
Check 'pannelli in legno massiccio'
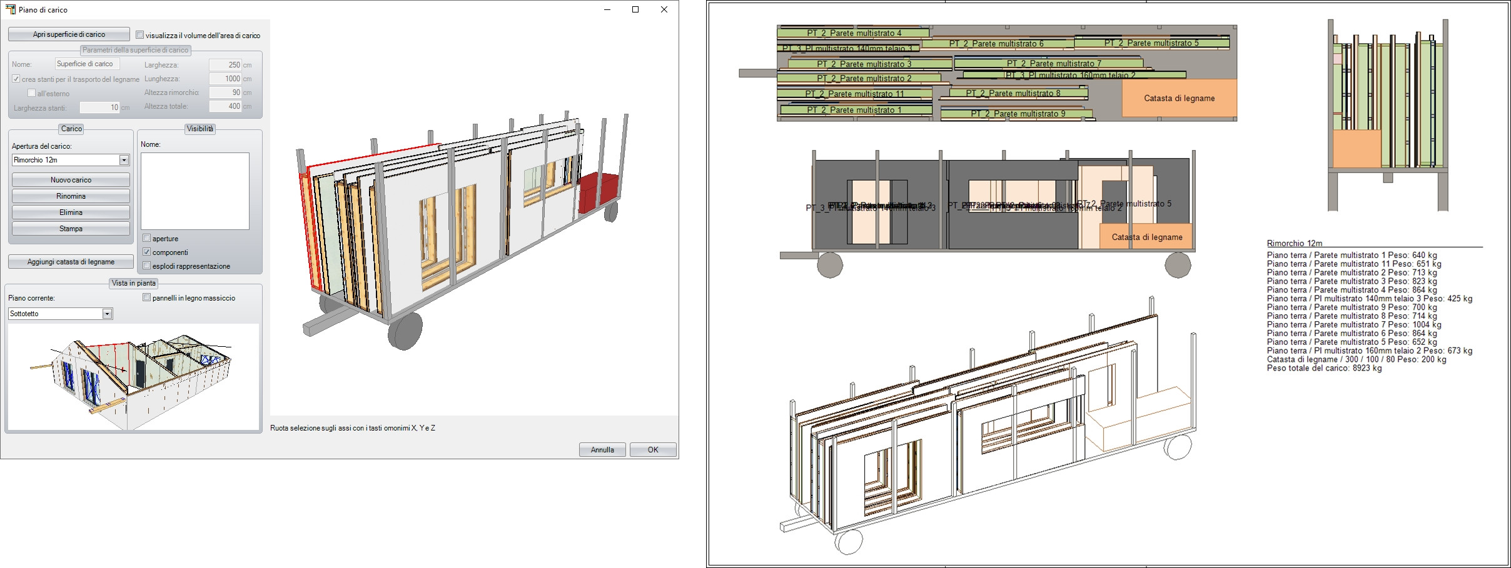pos(147,297)
